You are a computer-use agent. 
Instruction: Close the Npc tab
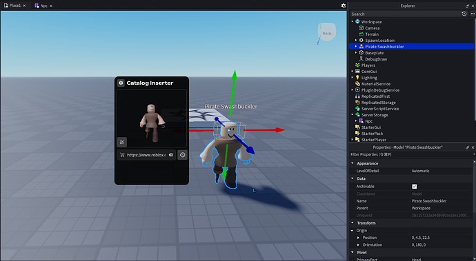(x=51, y=6)
